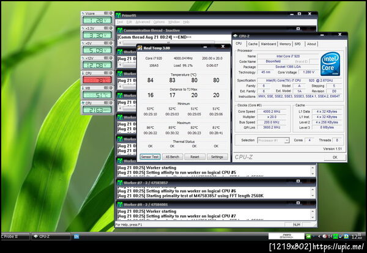This screenshot has width=367, height=253.
Task: Hide the Vcore widget with its round close icon
Action: point(111,13)
